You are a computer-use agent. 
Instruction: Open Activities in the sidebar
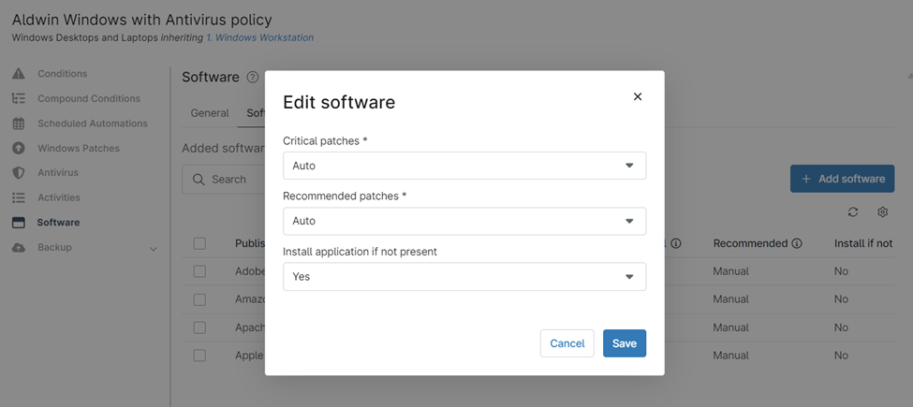[x=59, y=197]
